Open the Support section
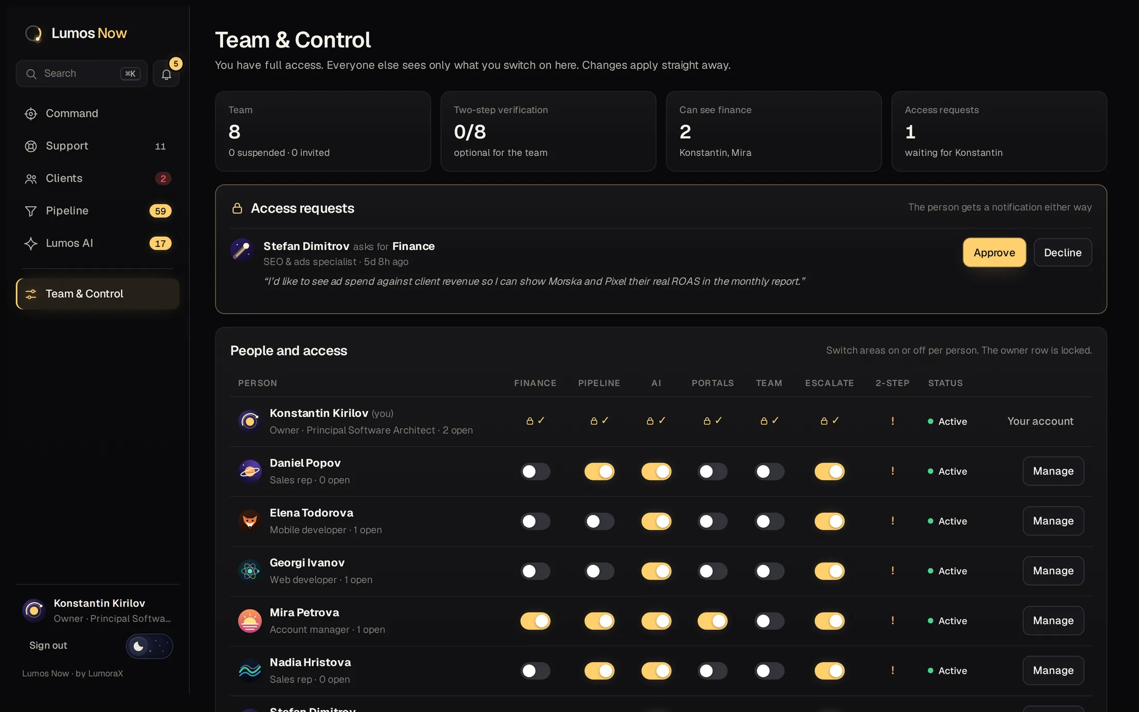The height and width of the screenshot is (712, 1139). pyautogui.click(x=97, y=146)
